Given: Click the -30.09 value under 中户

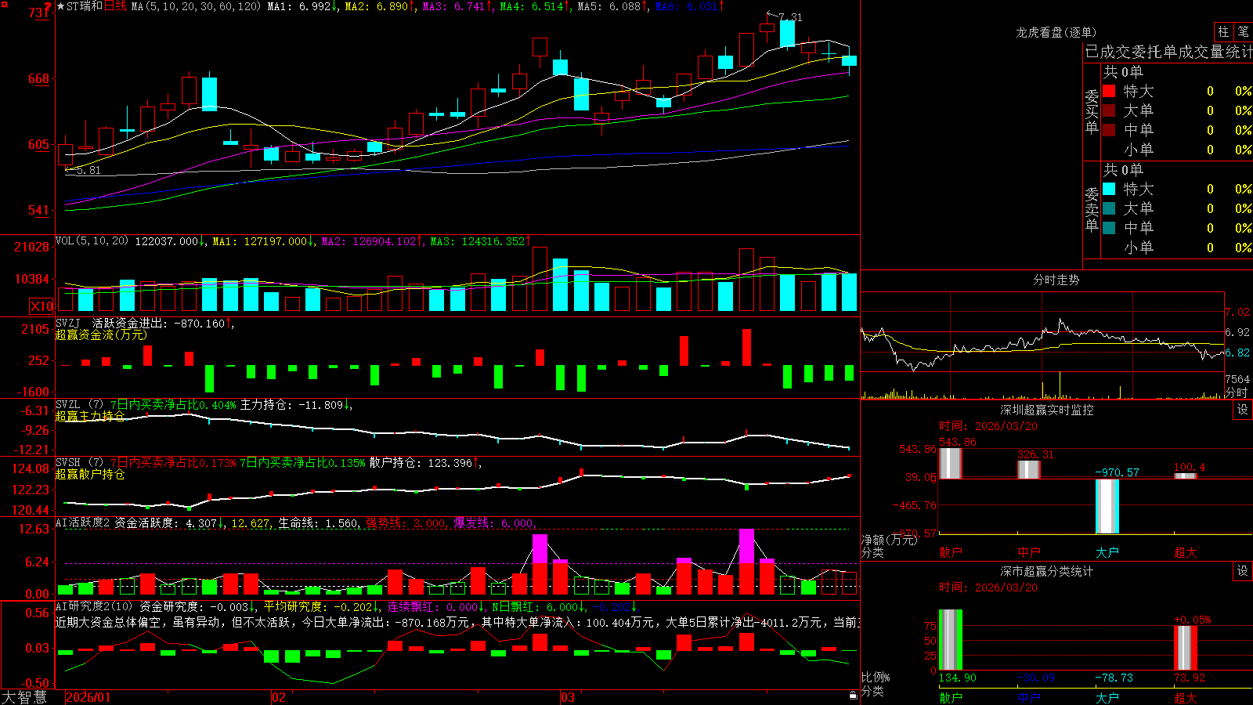Looking at the screenshot, I should [x=1036, y=678].
